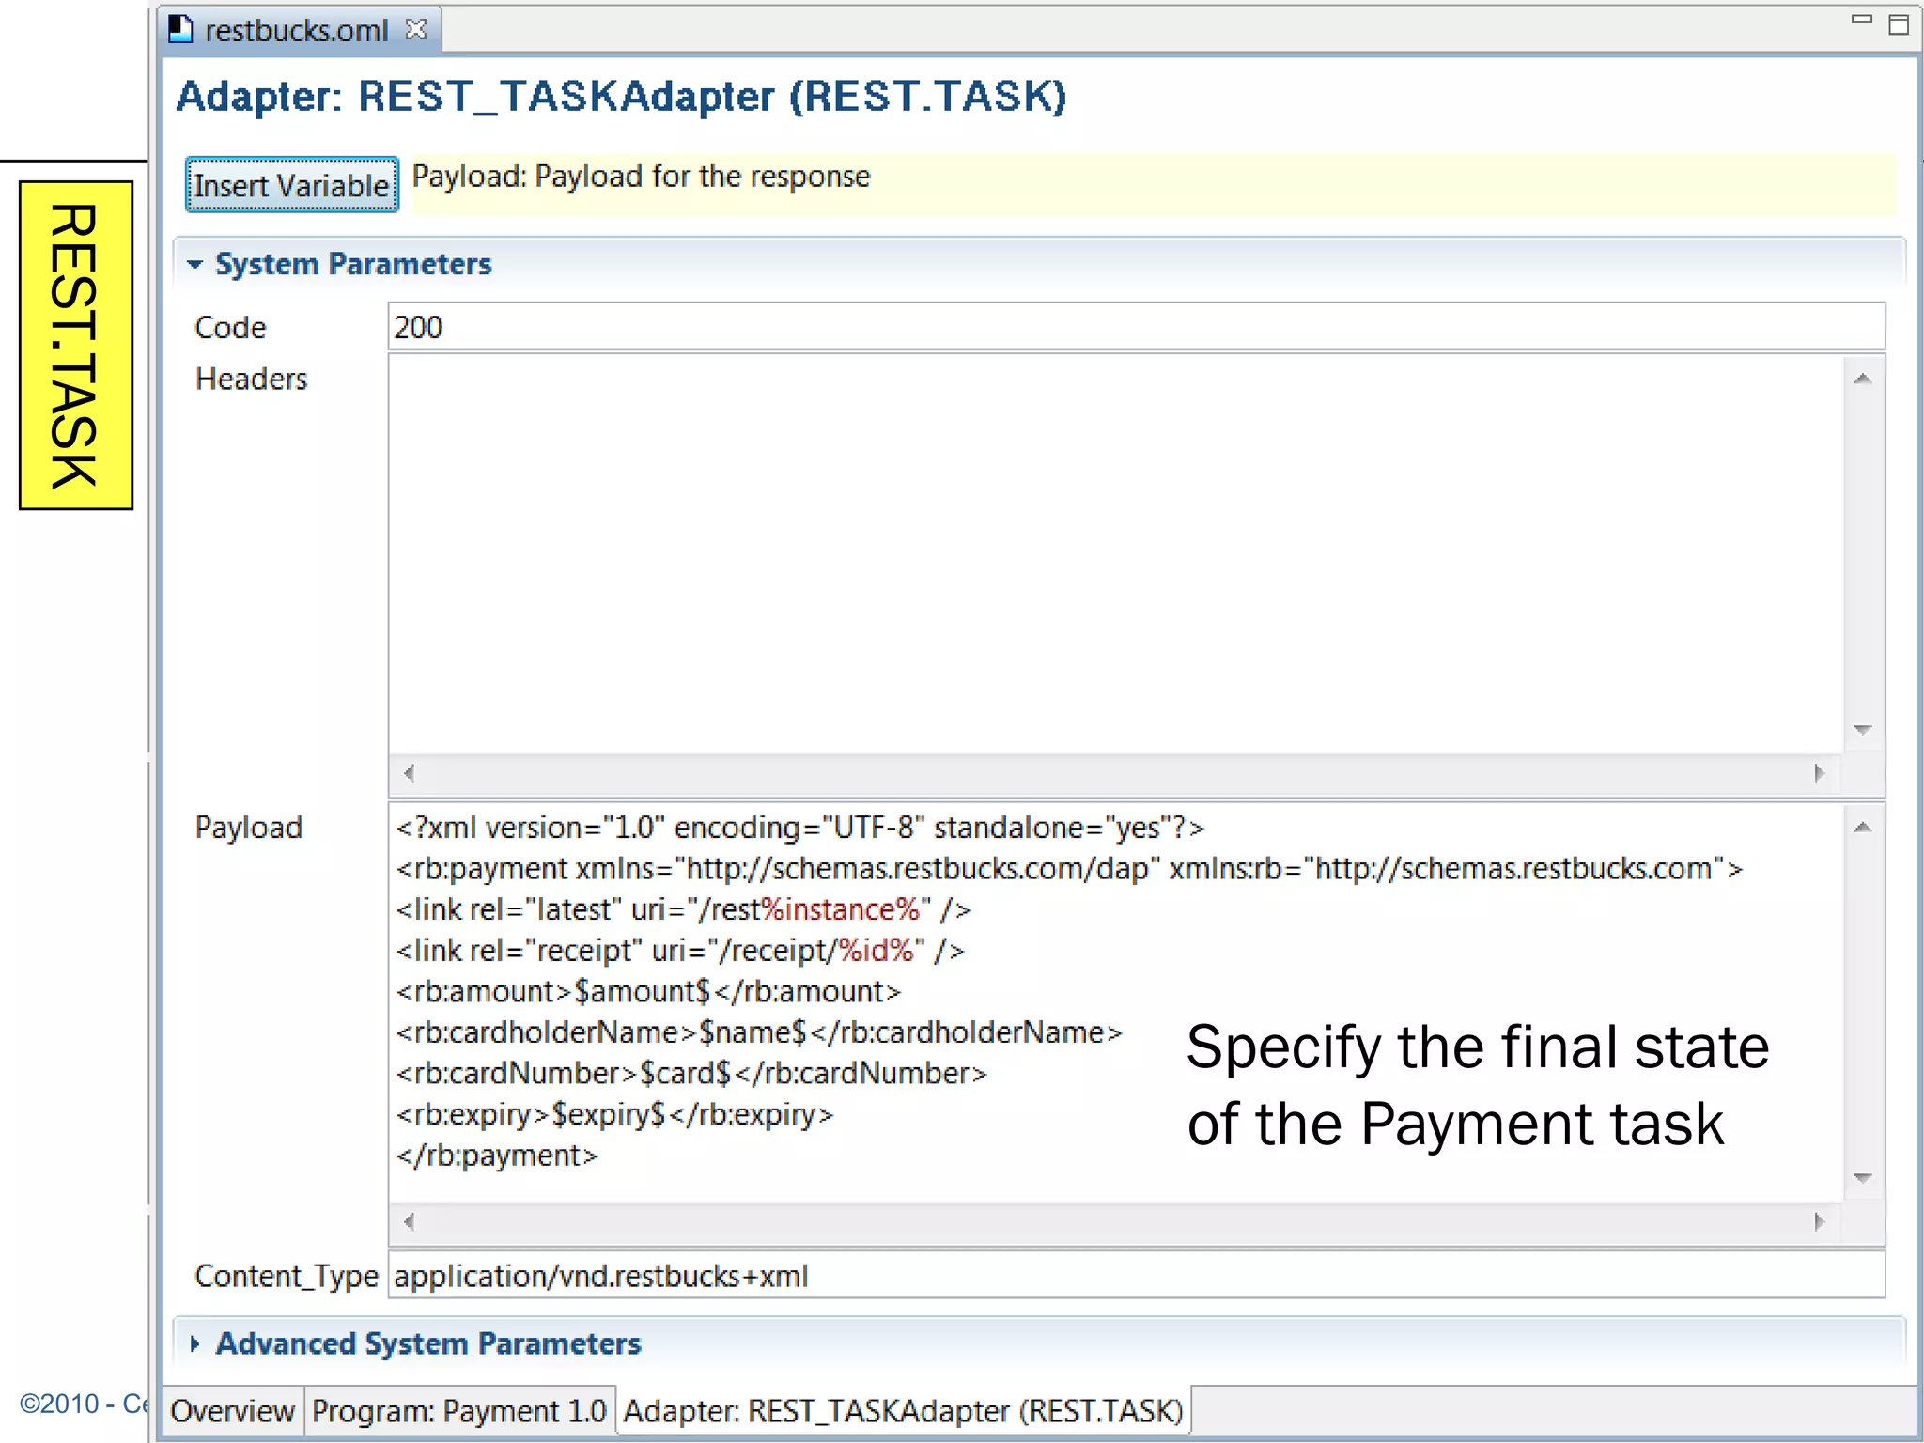Image resolution: width=1924 pixels, height=1443 pixels.
Task: Click the $expiry$ line in payload
Action: click(614, 1115)
